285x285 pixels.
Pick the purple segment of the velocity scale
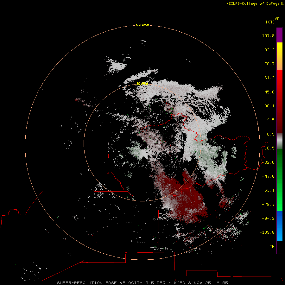tap(280, 35)
